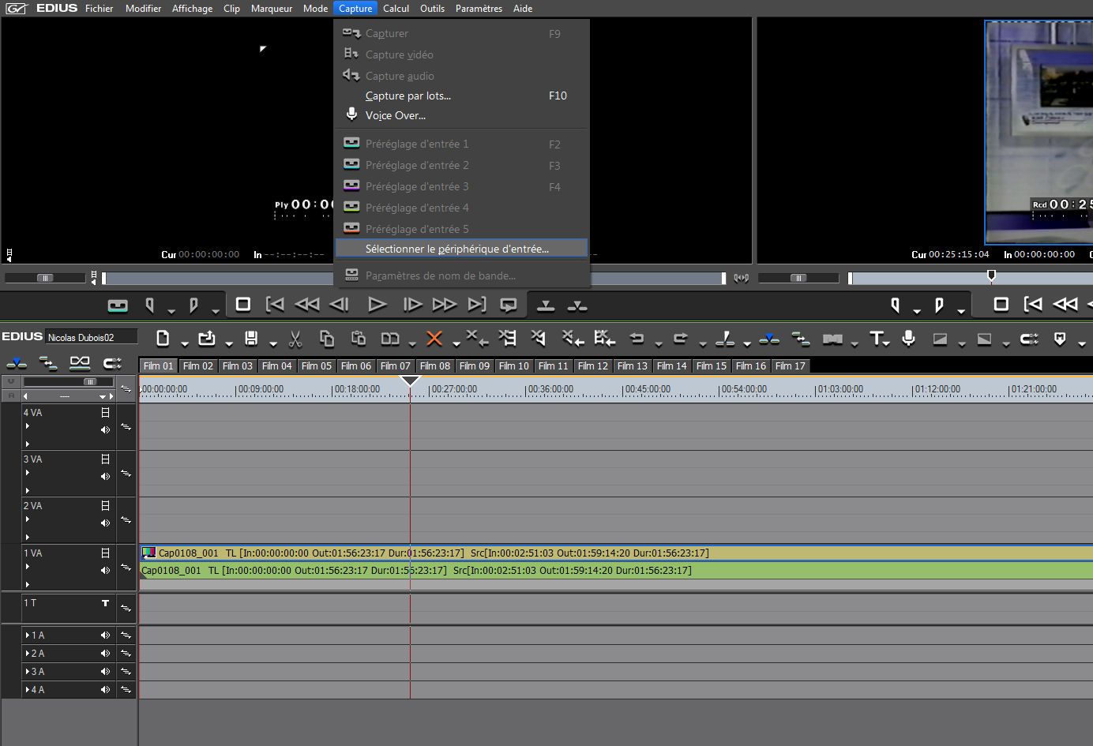This screenshot has width=1093, height=746.
Task: Expand mixer section of track 4 VA
Action: pos(28,444)
